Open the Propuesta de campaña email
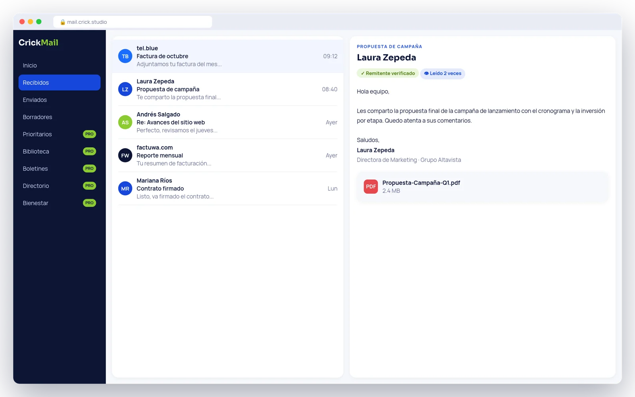This screenshot has height=397, width=635. tap(227, 89)
